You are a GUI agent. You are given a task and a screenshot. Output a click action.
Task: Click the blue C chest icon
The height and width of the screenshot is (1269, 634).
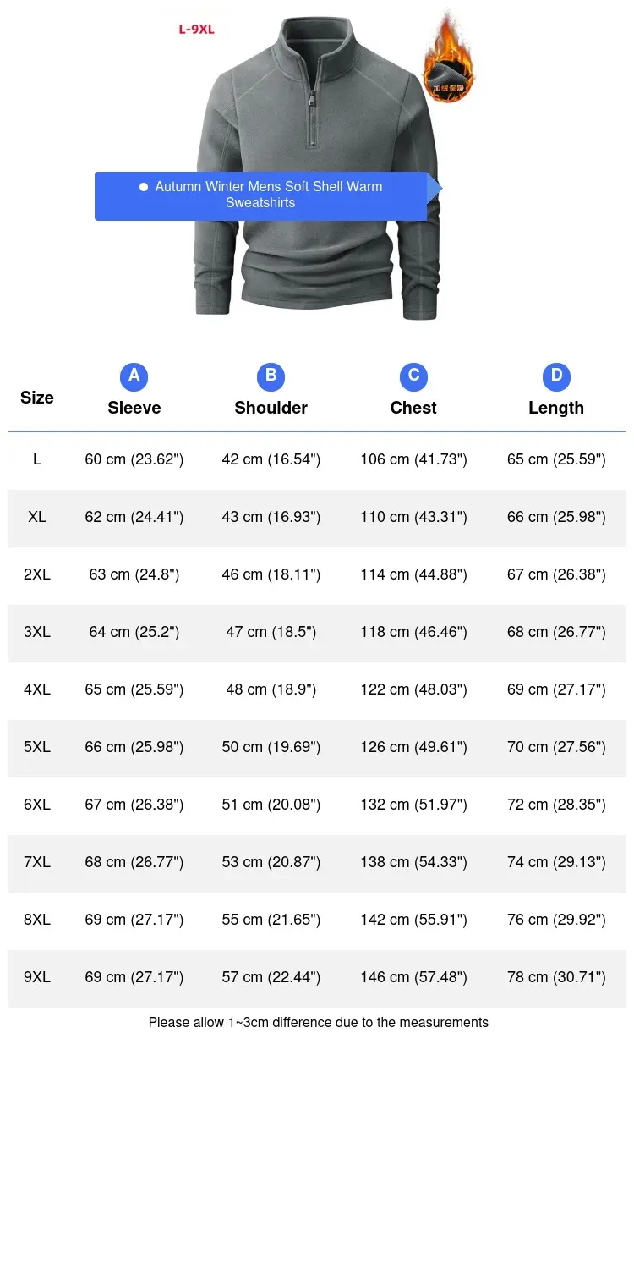point(413,376)
